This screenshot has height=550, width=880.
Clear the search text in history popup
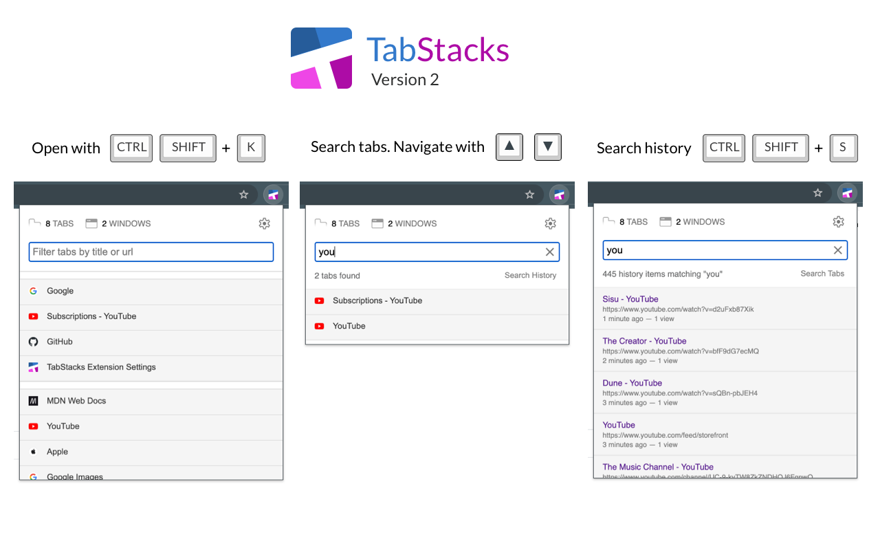click(x=837, y=250)
